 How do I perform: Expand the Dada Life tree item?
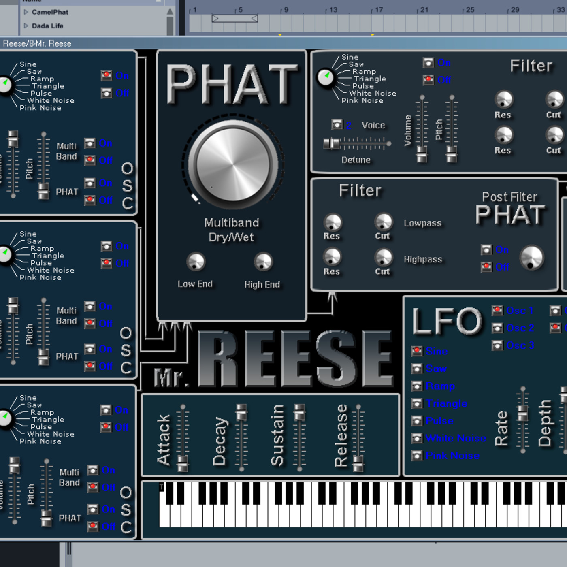click(x=26, y=26)
